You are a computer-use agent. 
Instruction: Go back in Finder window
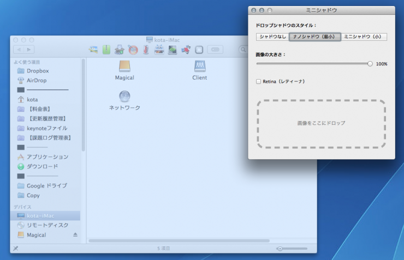19,50
